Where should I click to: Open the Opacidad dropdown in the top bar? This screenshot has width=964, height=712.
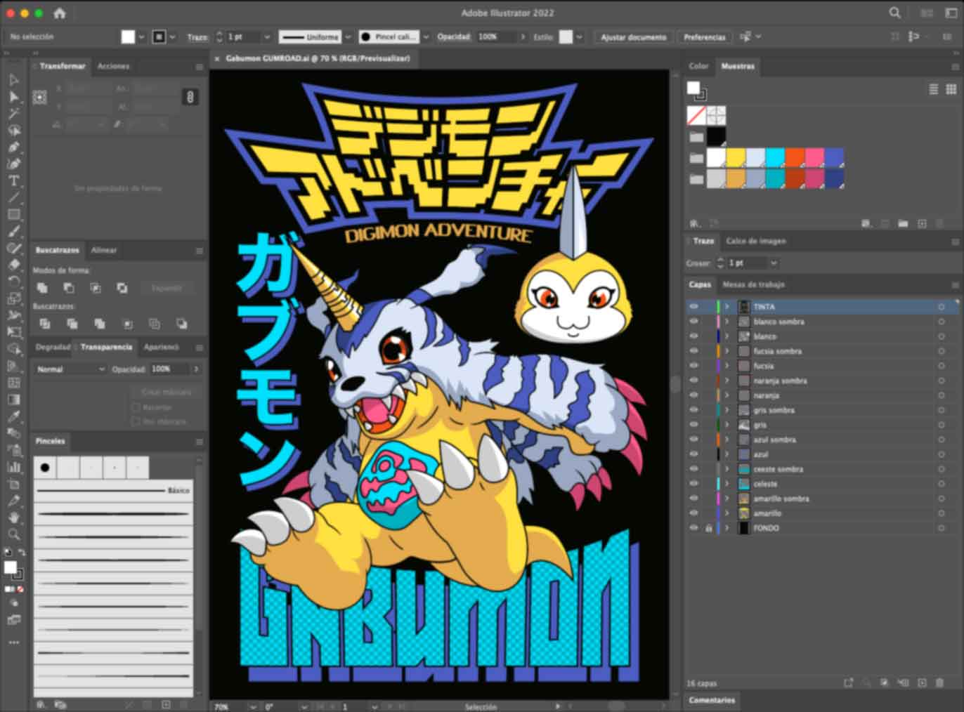click(x=523, y=37)
